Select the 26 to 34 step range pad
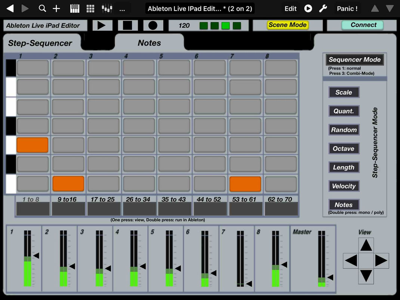400x300 pixels. pyautogui.click(x=139, y=209)
